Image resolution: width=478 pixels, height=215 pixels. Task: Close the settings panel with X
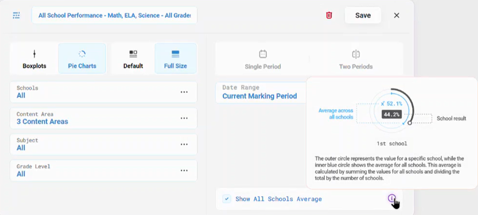[397, 15]
